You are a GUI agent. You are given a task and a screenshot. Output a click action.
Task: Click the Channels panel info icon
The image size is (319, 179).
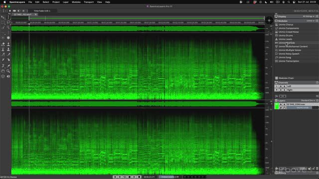click(x=317, y=83)
